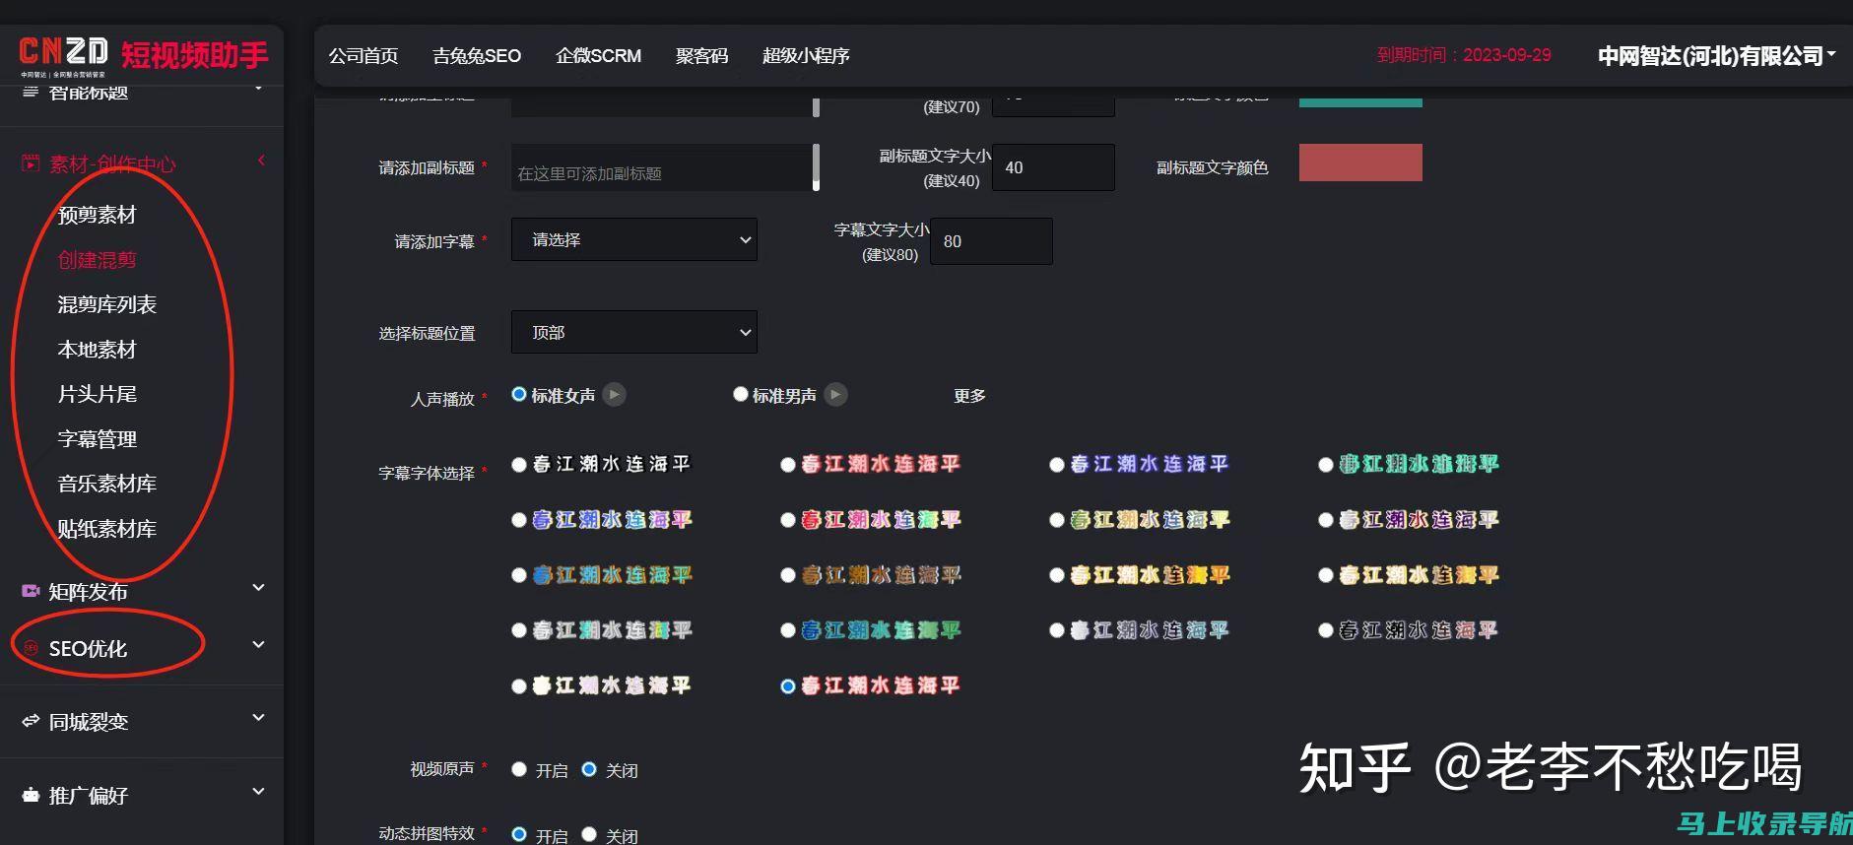The height and width of the screenshot is (845, 1853).
Task: Choose the plain white thin subtitle font
Action: (519, 464)
